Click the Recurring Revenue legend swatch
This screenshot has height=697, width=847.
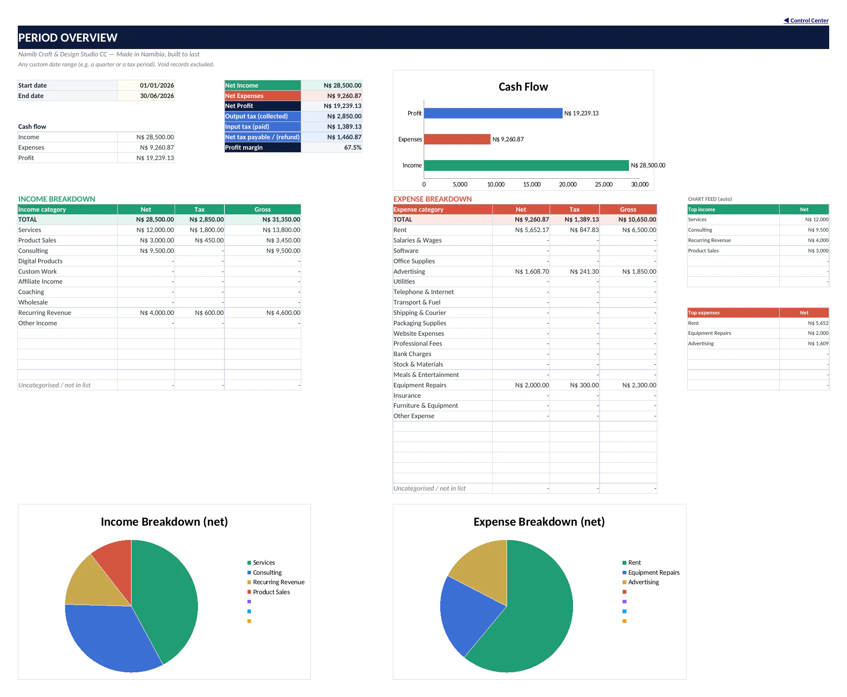(249, 582)
